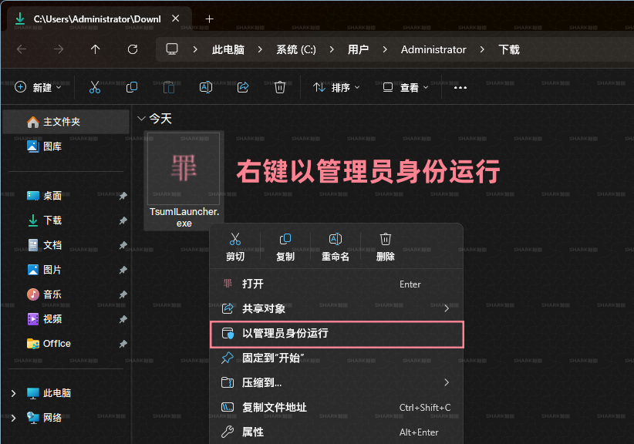This screenshot has width=634, height=444.
Task: Open the 新建 dropdown
Action: click(38, 87)
